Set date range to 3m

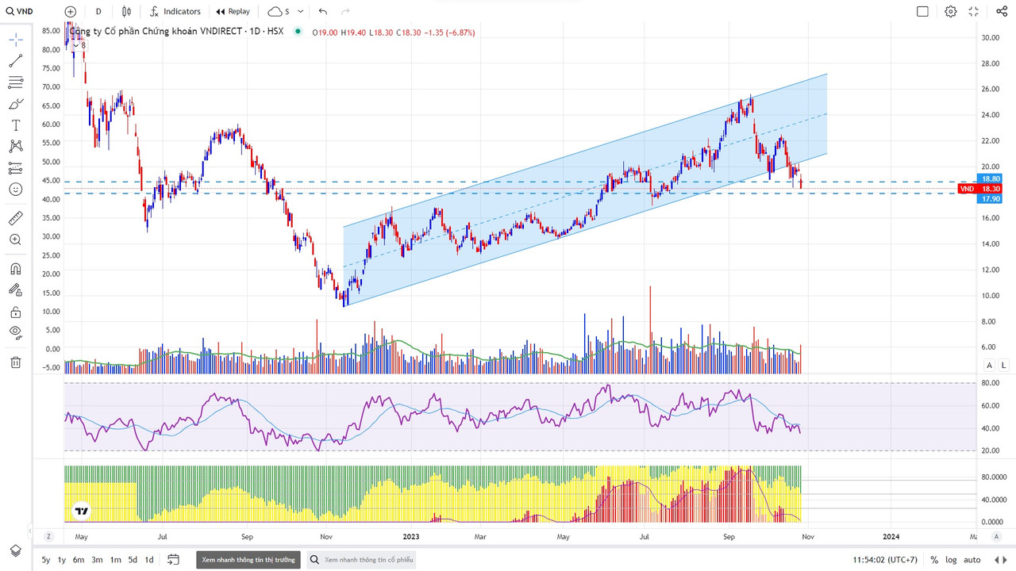97,560
